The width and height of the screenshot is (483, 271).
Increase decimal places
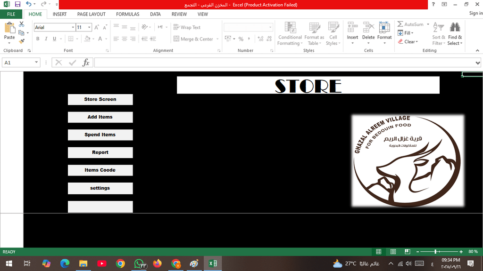(x=260, y=39)
